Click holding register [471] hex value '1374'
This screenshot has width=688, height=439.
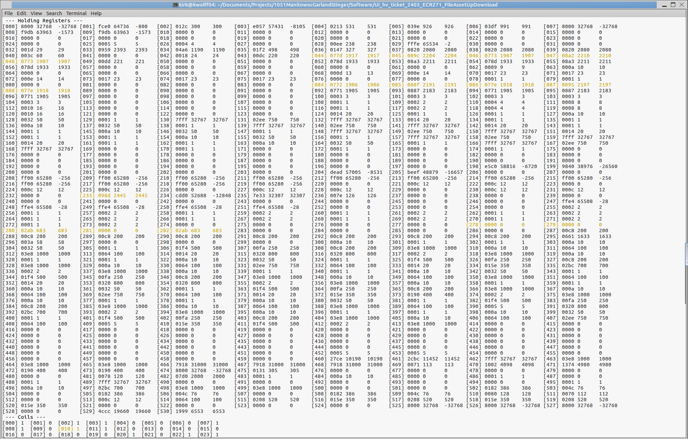tap(568, 365)
